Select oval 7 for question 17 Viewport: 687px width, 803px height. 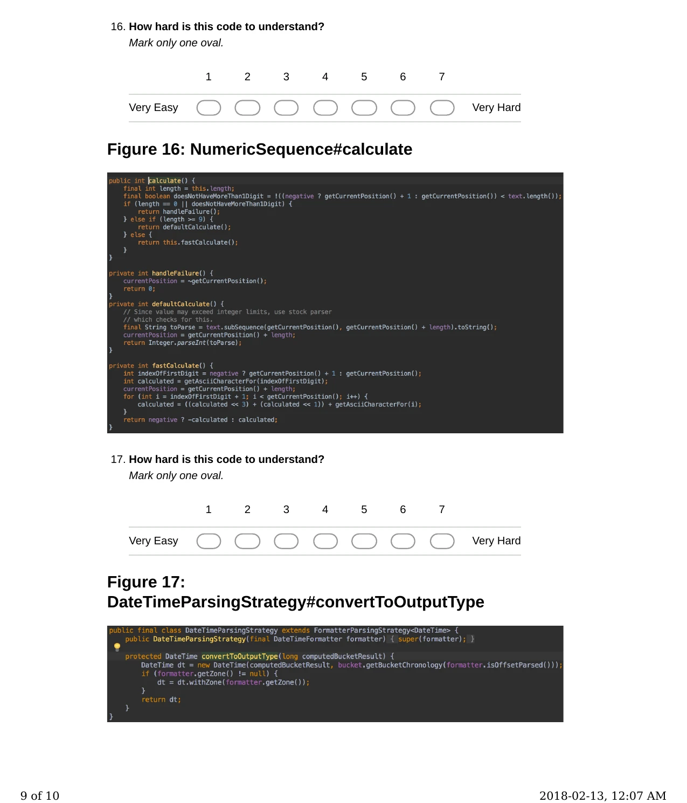click(442, 541)
